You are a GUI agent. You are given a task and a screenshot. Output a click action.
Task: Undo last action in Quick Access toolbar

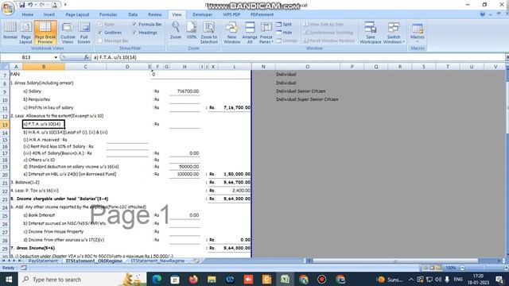30,5
